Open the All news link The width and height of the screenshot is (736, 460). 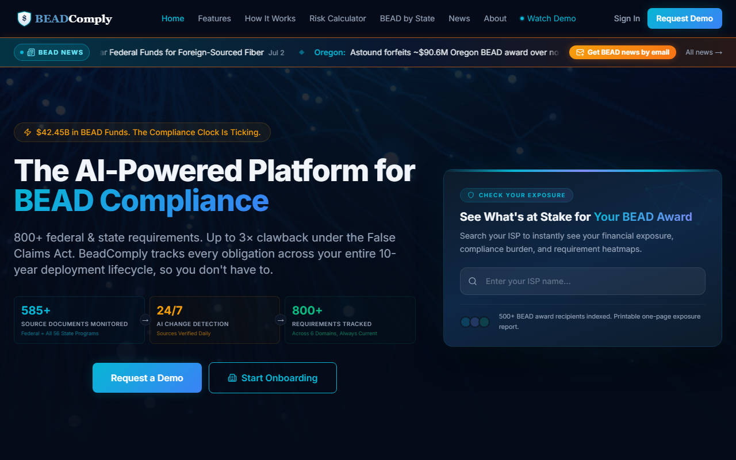click(704, 52)
